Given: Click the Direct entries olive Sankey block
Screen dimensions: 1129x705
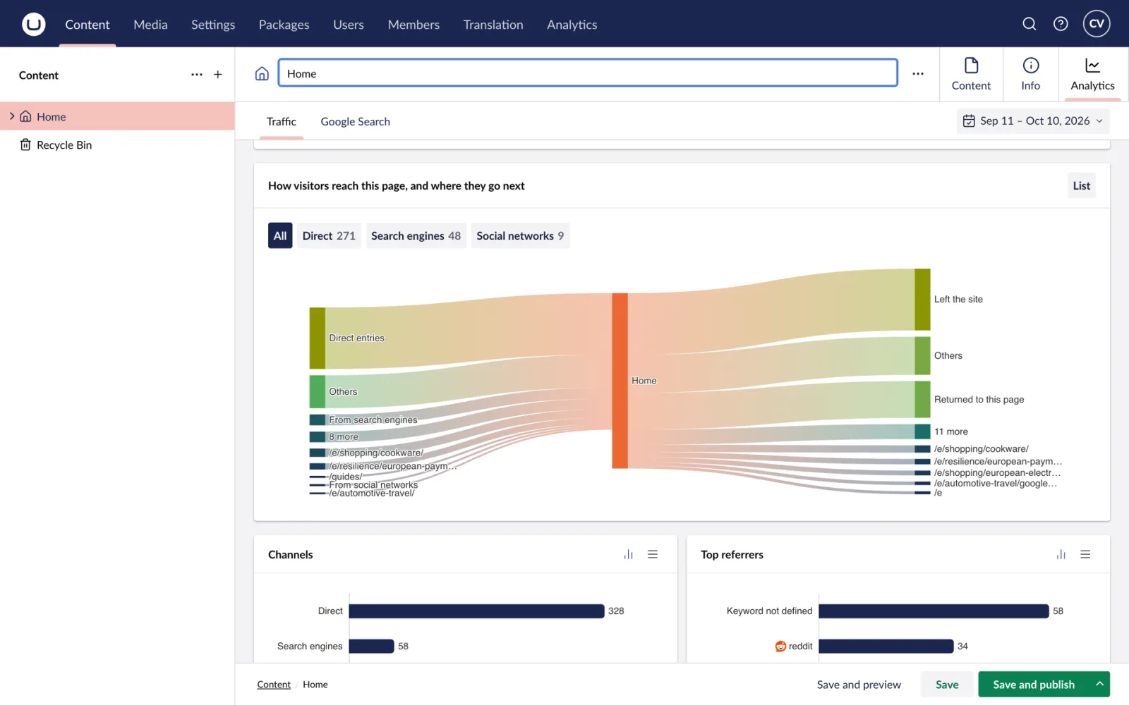Looking at the screenshot, I should 318,338.
